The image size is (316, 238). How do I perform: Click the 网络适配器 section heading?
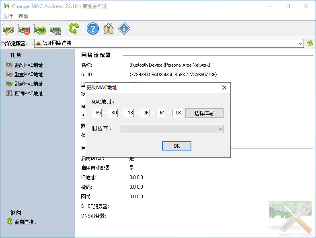(96, 55)
